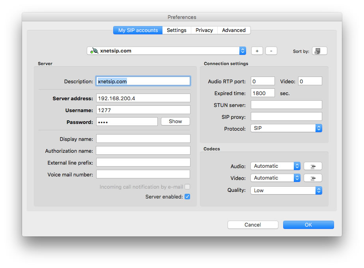This screenshot has height=268, width=364.
Task: Switch to the Privacy tab
Action: pyautogui.click(x=204, y=30)
